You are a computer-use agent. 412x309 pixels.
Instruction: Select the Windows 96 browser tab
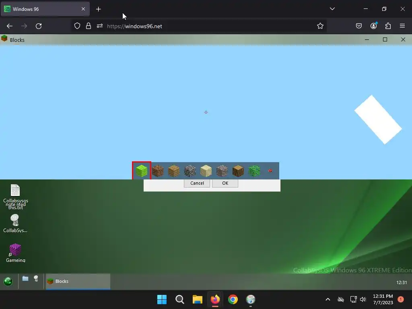click(45, 9)
